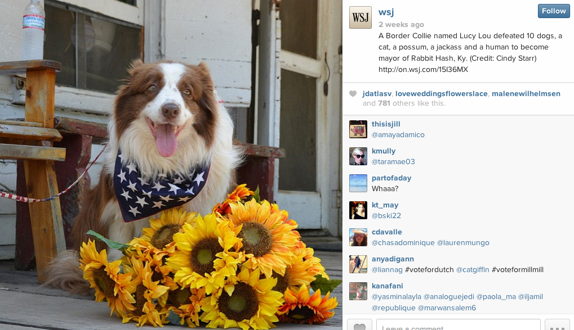Open partofaday's beach avatar
Screen dimensions: 574x330
(x=358, y=183)
